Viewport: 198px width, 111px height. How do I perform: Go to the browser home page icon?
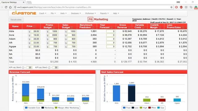[10, 7]
